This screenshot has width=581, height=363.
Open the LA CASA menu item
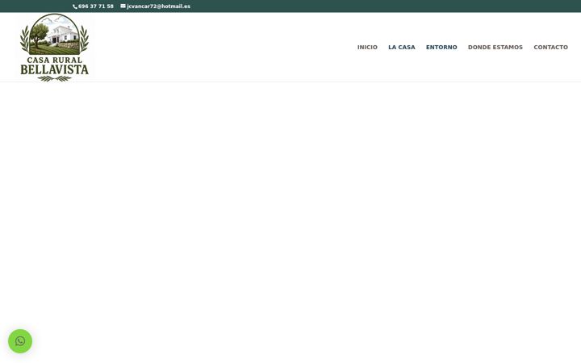pyautogui.click(x=402, y=47)
